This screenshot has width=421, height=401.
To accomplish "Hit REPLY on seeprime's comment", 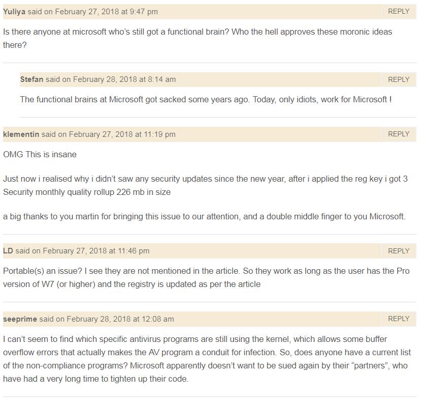I will (398, 319).
